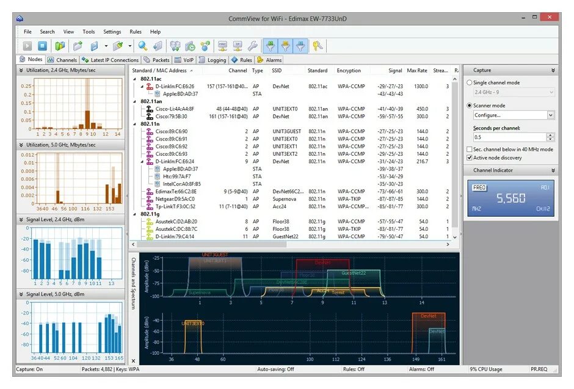Image resolution: width=574 pixels, height=389 pixels.
Task: Toggle the first green funnel packet filter
Action: (270, 46)
